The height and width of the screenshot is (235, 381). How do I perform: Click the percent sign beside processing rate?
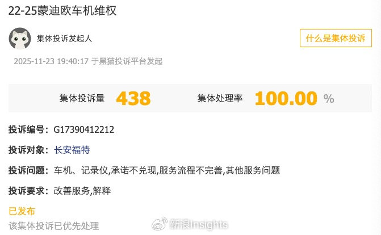(329, 99)
